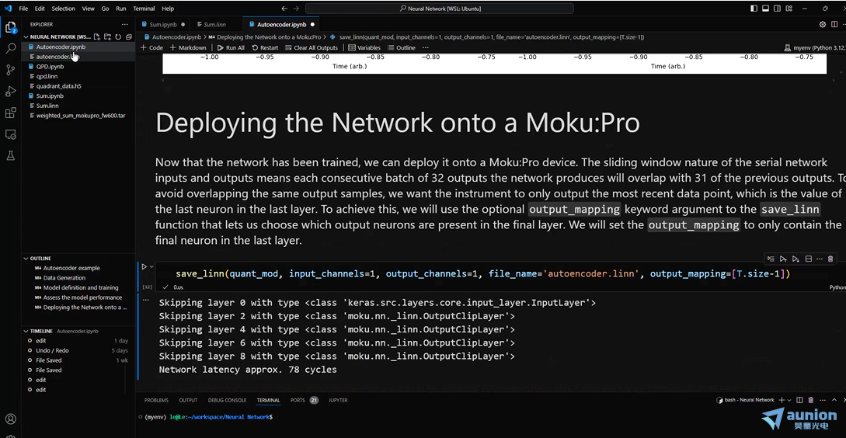
Task: Split the editor to the right
Action: click(834, 24)
